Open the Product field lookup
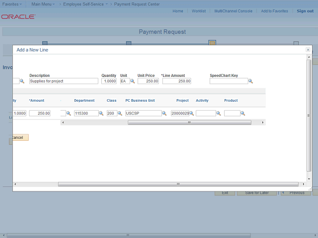The image size is (318, 238). tap(243, 114)
